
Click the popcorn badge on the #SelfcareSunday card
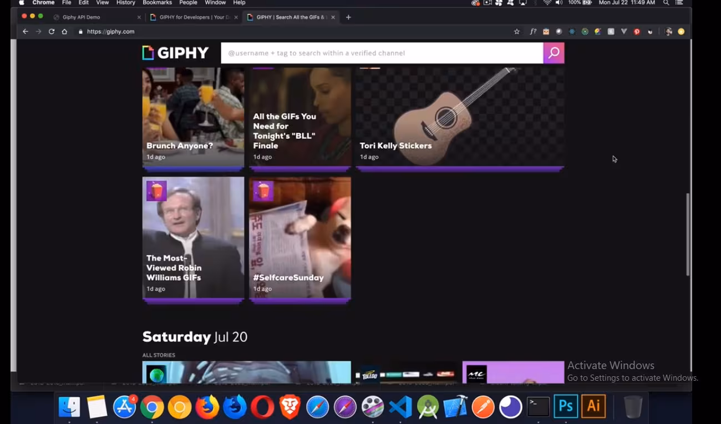pyautogui.click(x=263, y=191)
